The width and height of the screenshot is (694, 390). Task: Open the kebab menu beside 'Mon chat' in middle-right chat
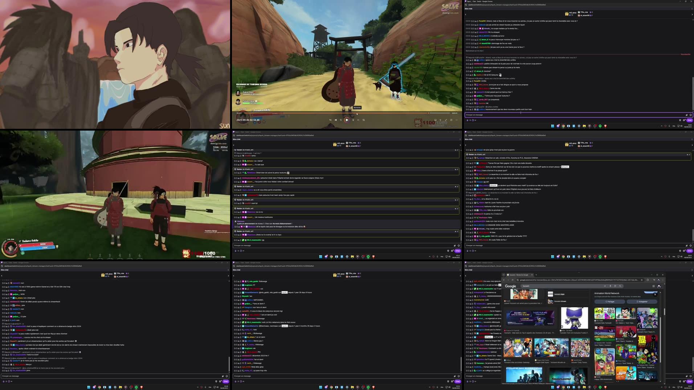click(x=692, y=139)
